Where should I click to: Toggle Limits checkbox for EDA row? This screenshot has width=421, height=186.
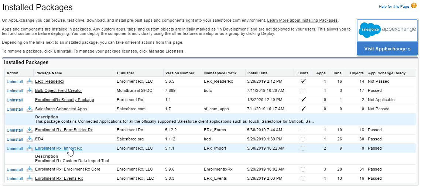[303, 139]
